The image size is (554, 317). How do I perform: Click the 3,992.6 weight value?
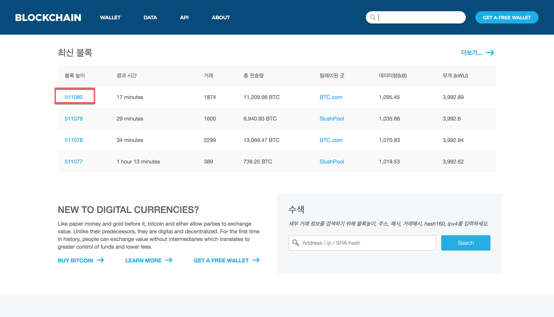(452, 119)
